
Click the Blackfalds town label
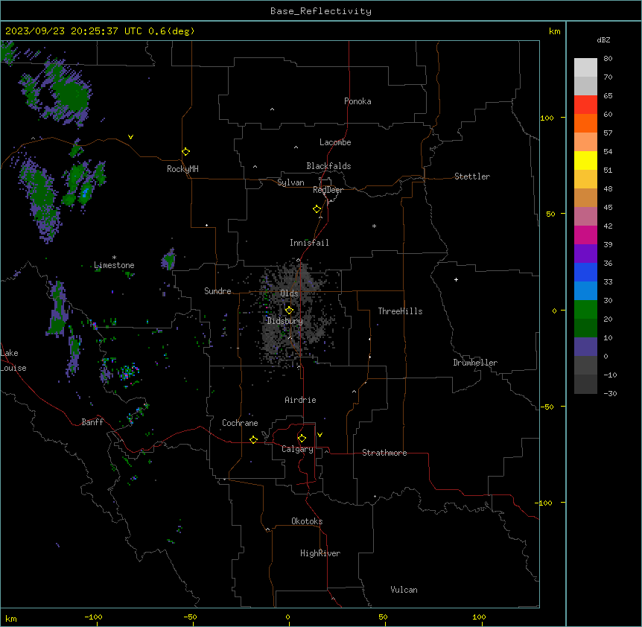(328, 166)
